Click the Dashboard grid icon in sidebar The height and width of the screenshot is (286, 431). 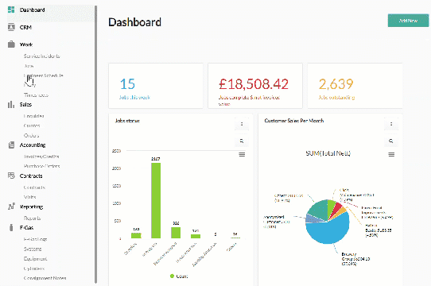tap(11, 10)
